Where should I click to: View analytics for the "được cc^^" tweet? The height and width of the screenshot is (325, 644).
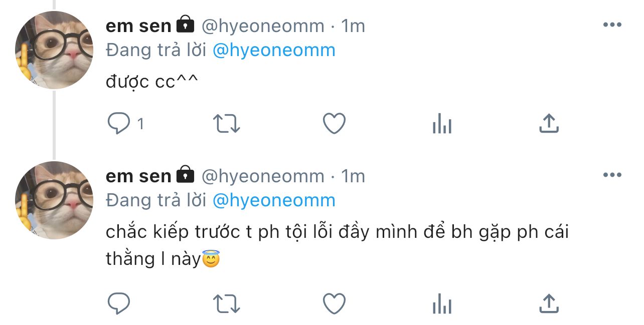tap(442, 124)
